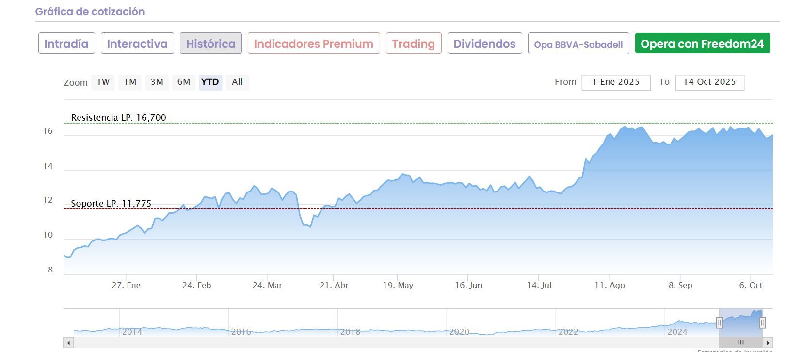Switch to the Intradía tab
The width and height of the screenshot is (787, 352).
[x=66, y=44]
